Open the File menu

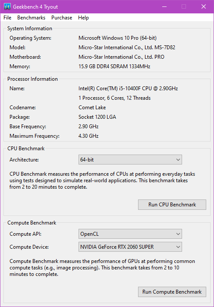tap(7, 18)
